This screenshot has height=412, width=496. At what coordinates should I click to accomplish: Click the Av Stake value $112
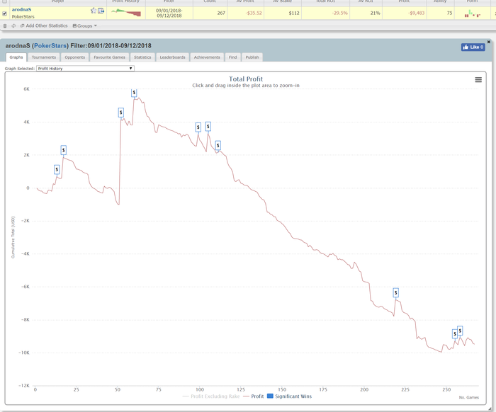coord(294,13)
